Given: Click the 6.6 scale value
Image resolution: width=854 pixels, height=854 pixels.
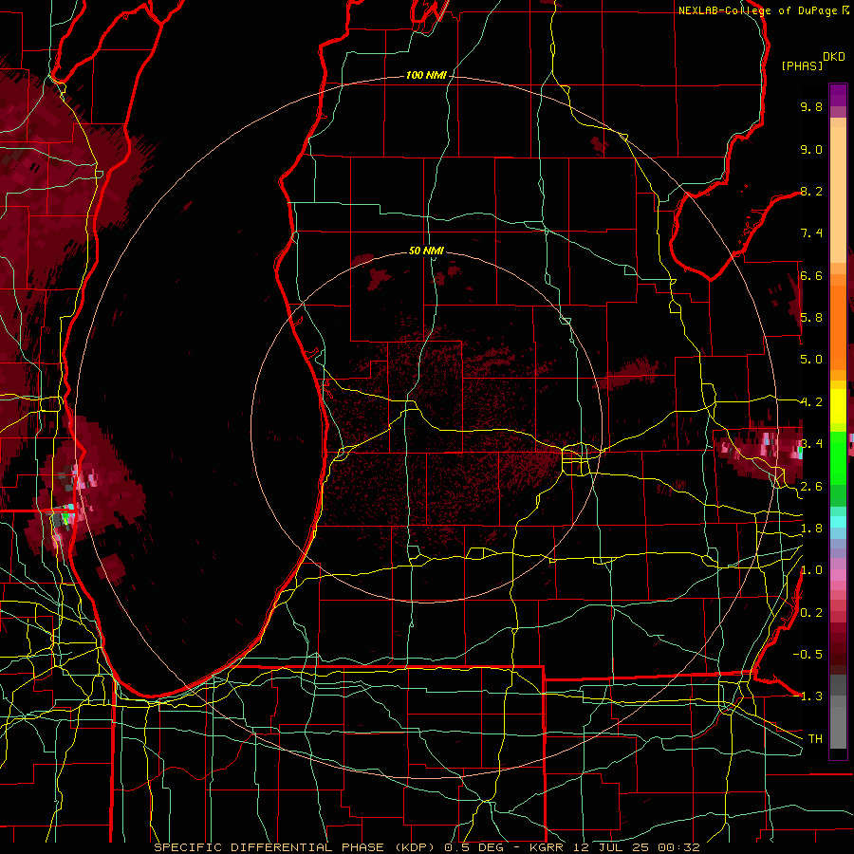Looking at the screenshot, I should point(811,275).
